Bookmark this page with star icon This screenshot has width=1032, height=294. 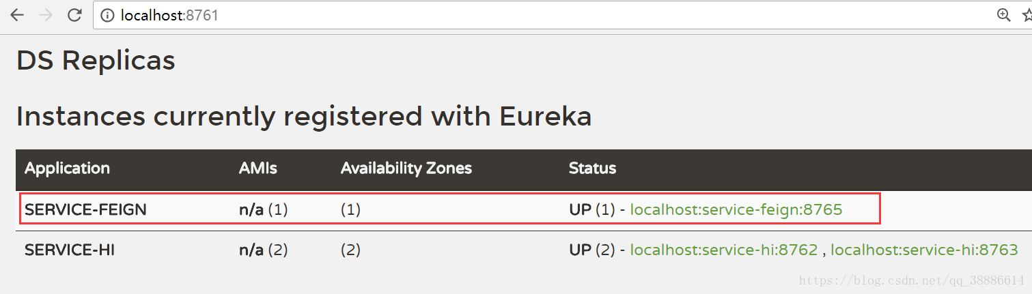(1027, 15)
